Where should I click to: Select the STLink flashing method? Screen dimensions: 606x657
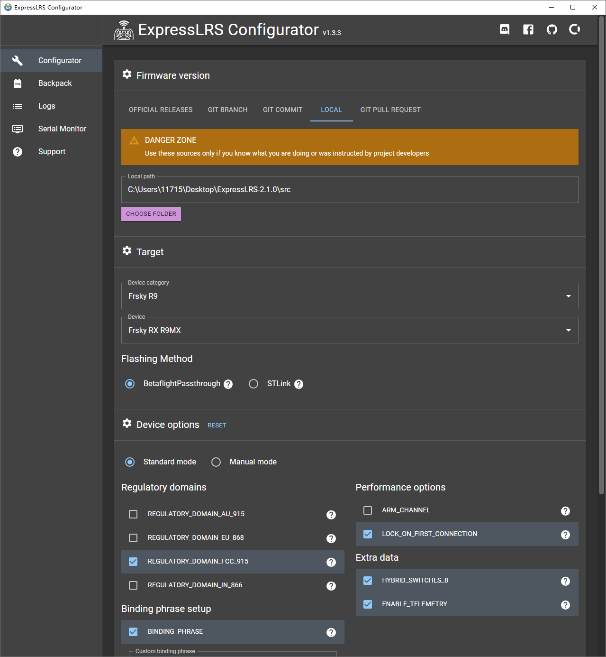[x=253, y=384]
